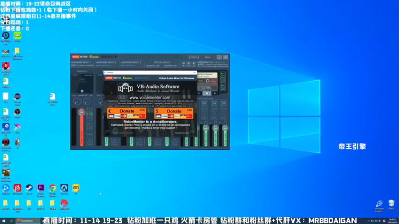Toggle cassette recorder A2 routing
Viewport: 399px width, 224px height.
222,78
